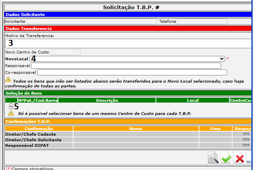Open the NovoLocal dropdown list
Image resolution: width=255 pixels, height=170 pixels.
pyautogui.click(x=127, y=59)
